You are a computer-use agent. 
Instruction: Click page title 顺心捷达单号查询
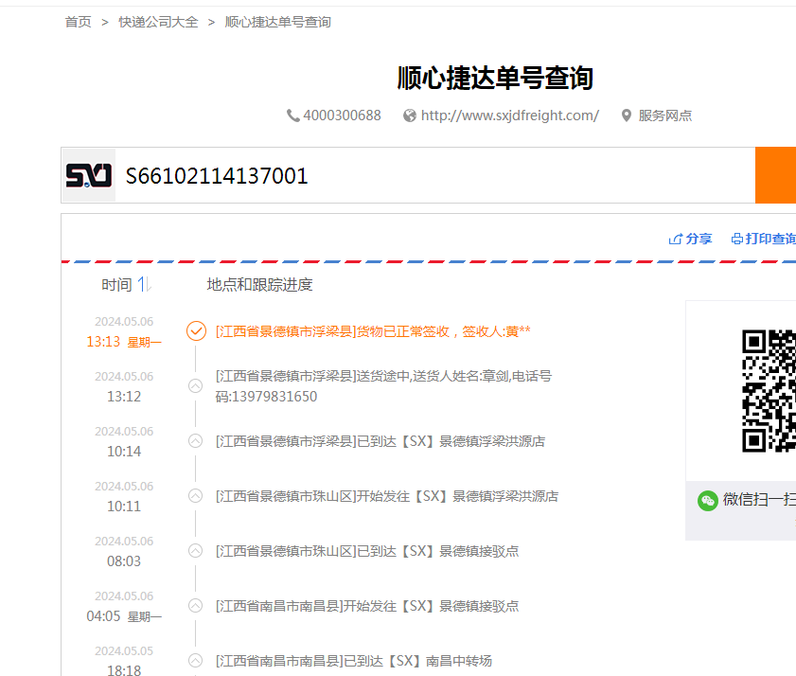point(495,78)
